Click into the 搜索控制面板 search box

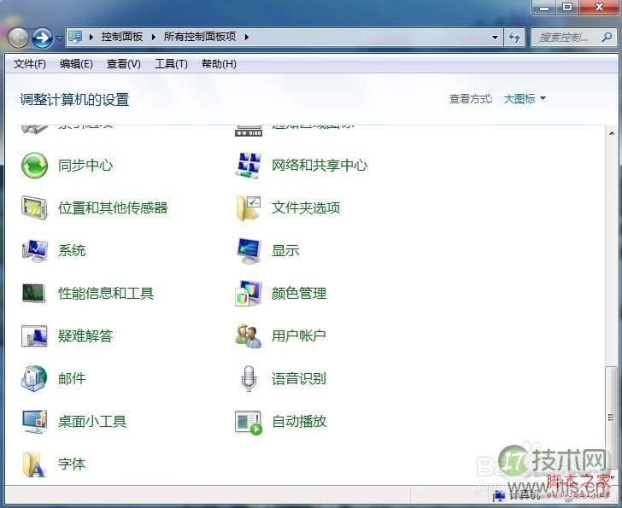click(564, 38)
